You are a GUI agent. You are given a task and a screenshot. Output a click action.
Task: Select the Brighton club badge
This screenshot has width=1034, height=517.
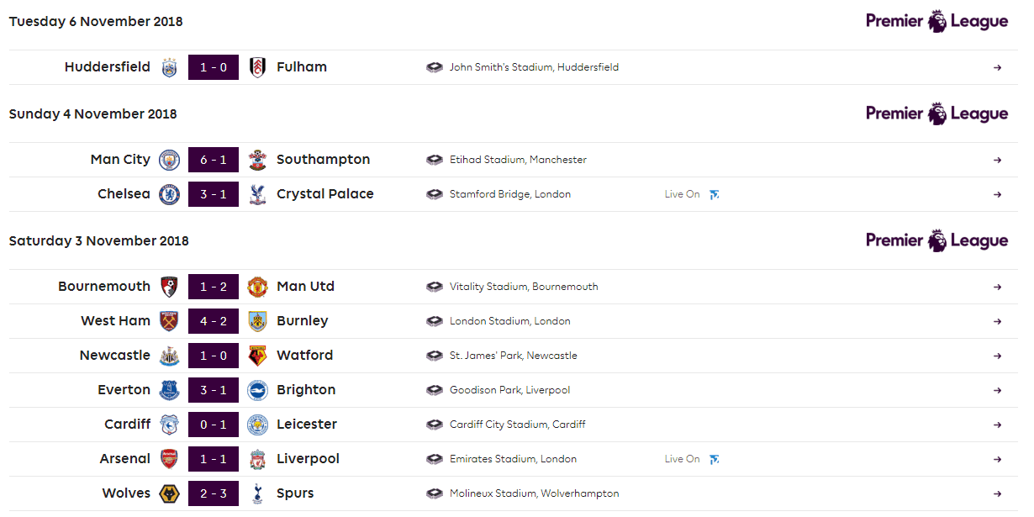(256, 389)
